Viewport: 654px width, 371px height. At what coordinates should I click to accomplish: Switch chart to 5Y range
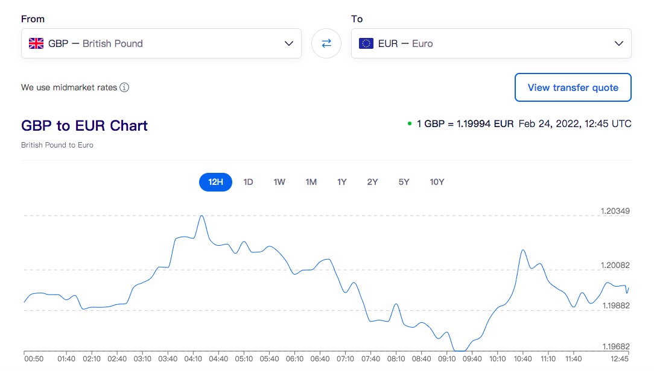click(404, 182)
